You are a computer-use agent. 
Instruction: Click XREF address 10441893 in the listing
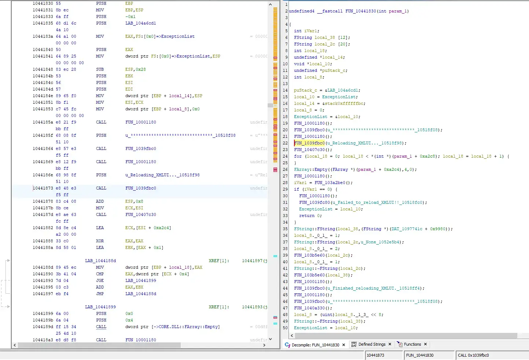(253, 307)
